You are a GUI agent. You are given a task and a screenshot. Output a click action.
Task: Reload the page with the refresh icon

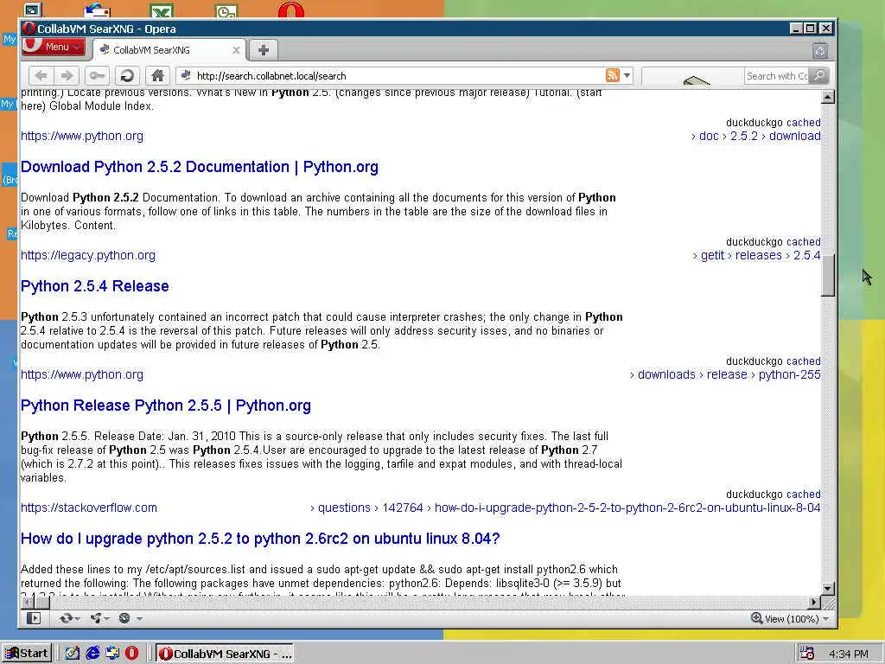coord(128,76)
